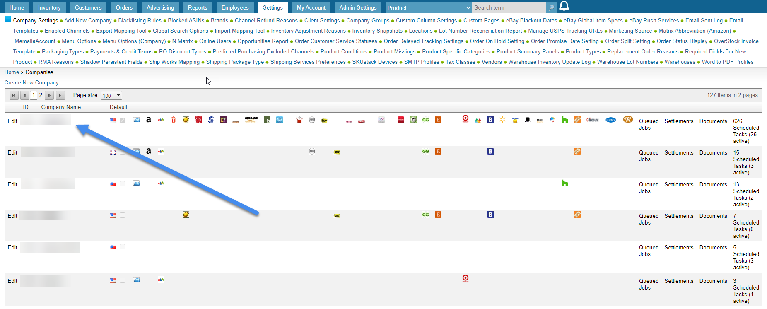This screenshot has height=309, width=767.
Task: Click the GG icon in first company row
Action: 426,120
